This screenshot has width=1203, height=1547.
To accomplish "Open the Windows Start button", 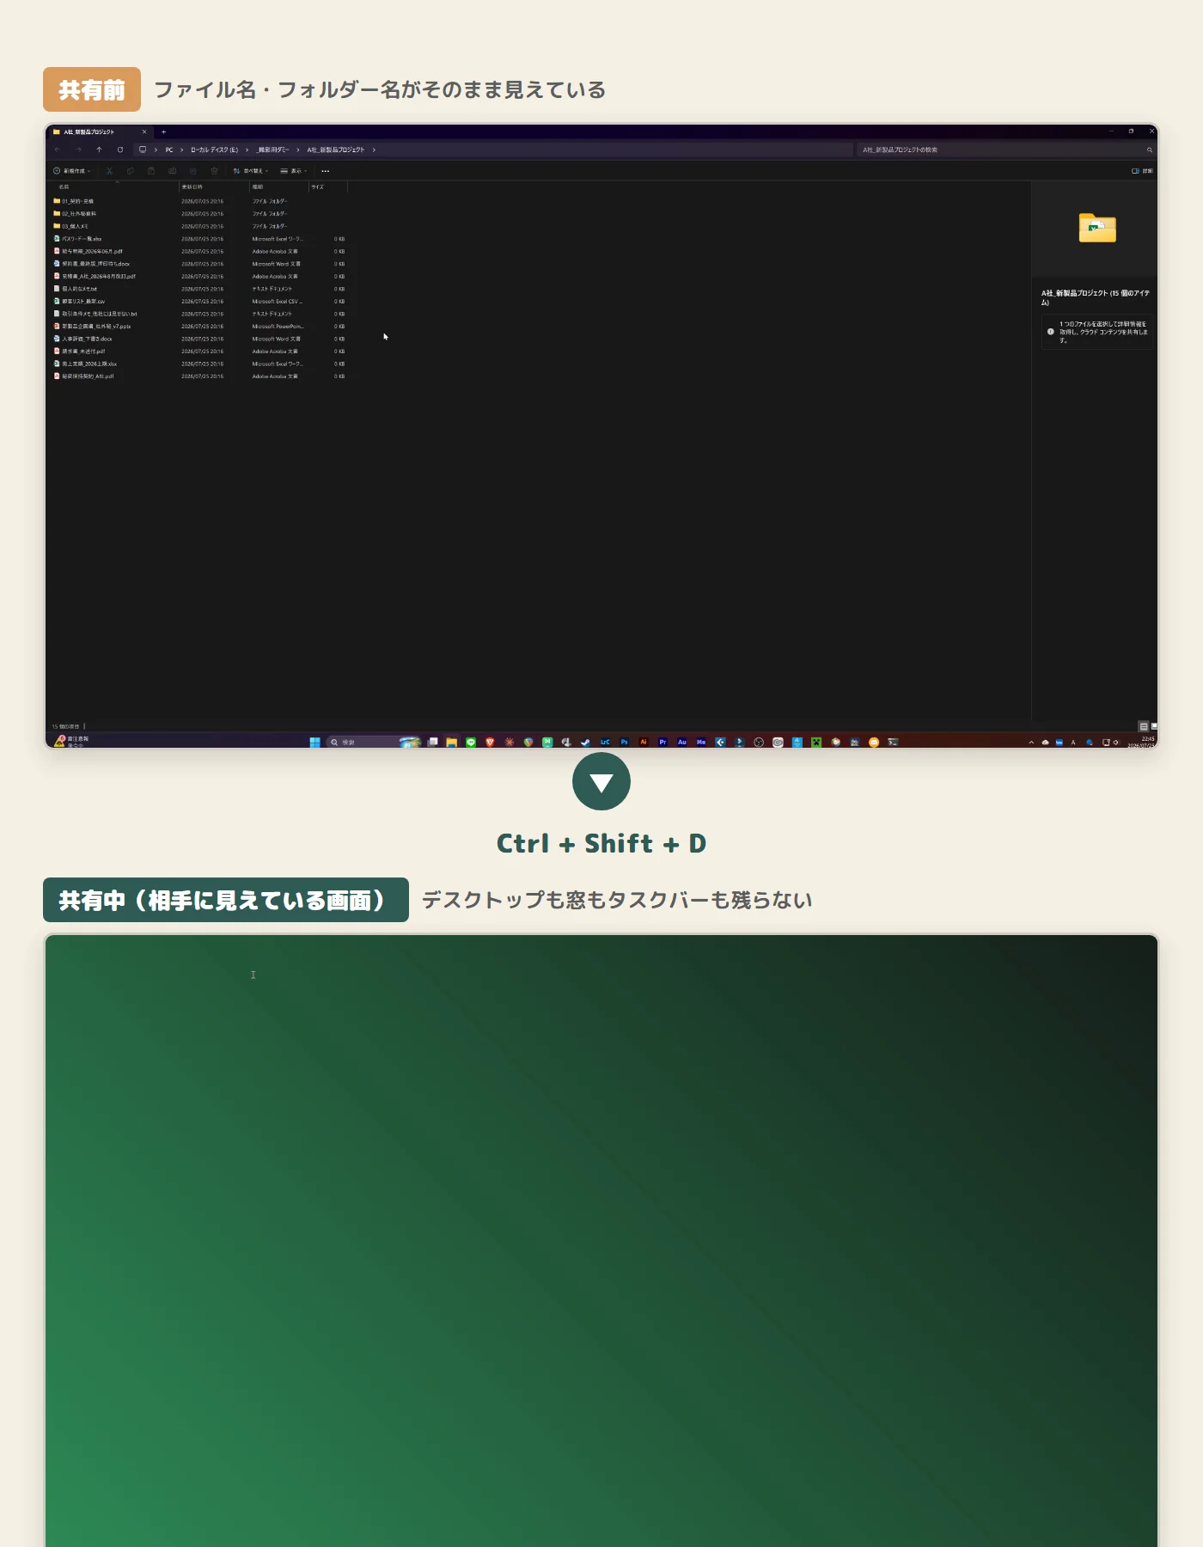I will [x=314, y=743].
